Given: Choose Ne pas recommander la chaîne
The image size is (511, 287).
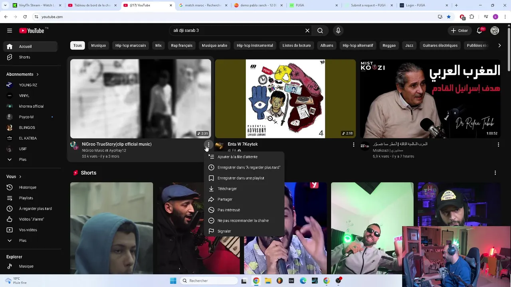Looking at the screenshot, I should click(244, 220).
